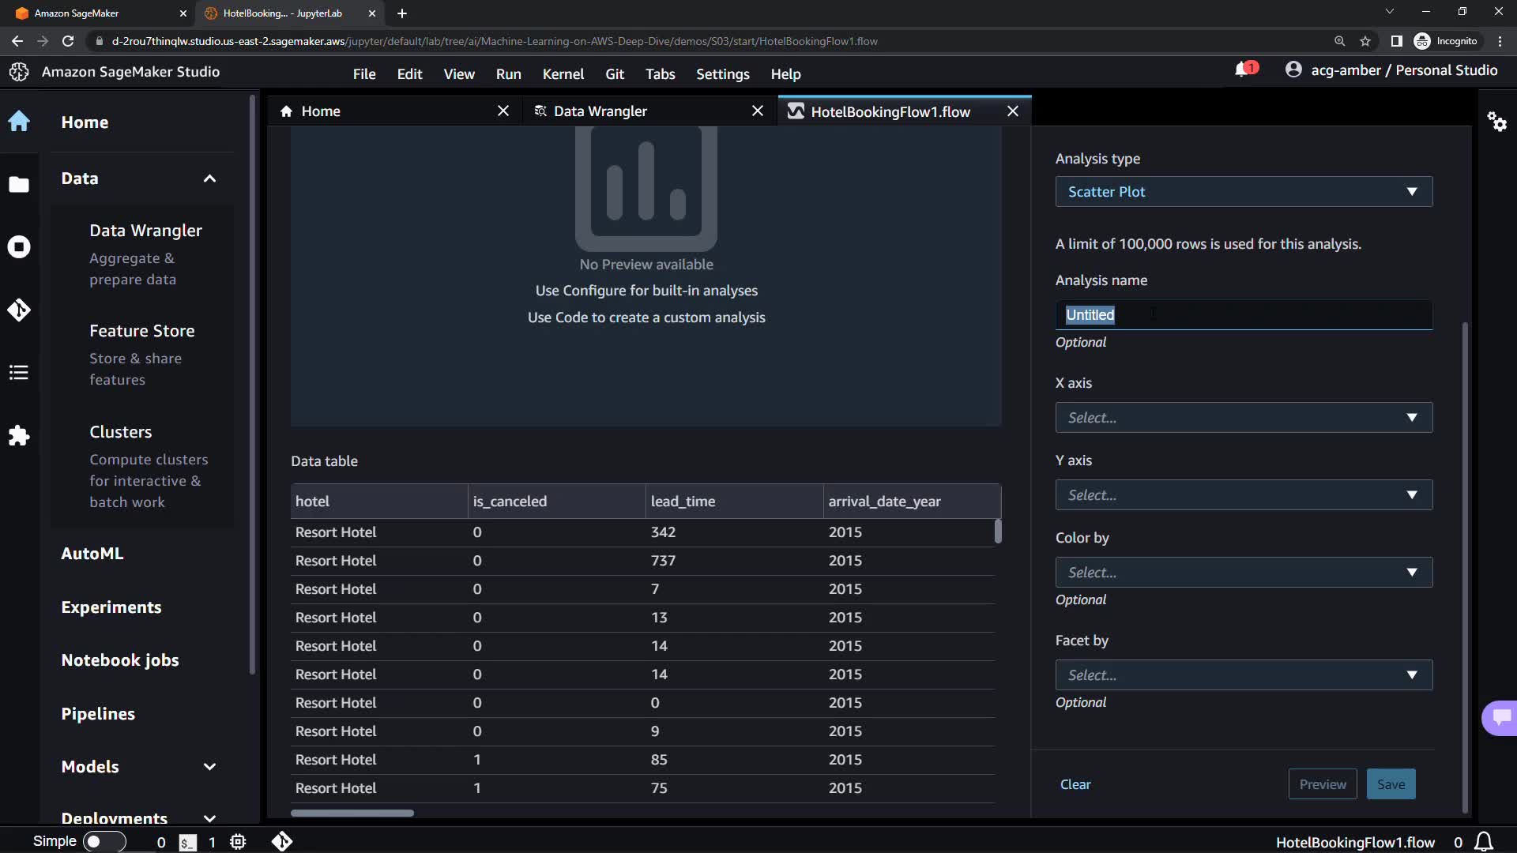1517x853 pixels.
Task: Open the Kernel menu
Action: tap(563, 74)
